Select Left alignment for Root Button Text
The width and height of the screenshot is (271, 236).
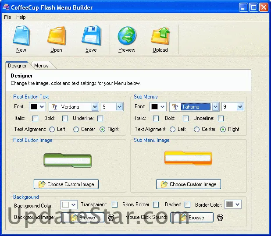[x=52, y=130]
